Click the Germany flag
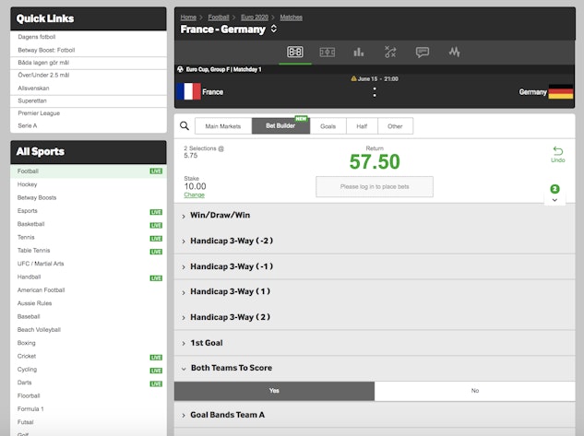The image size is (584, 436). (x=561, y=91)
